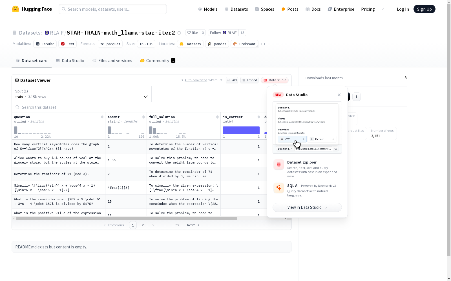Sort by the question column
The width and height of the screenshot is (451, 281).
(102, 117)
